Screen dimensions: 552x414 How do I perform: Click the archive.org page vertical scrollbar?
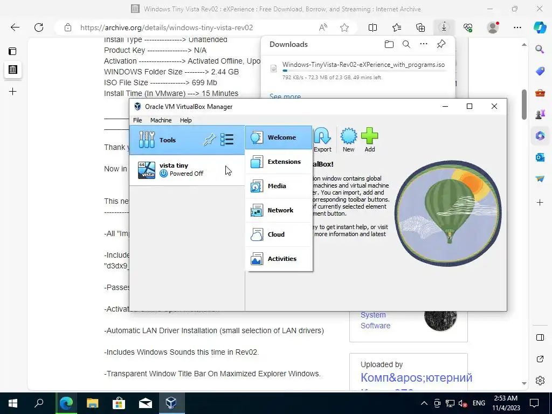524,105
